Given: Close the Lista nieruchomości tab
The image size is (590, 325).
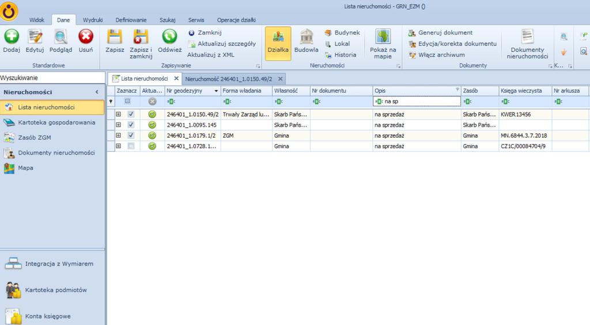Looking at the screenshot, I should [176, 78].
